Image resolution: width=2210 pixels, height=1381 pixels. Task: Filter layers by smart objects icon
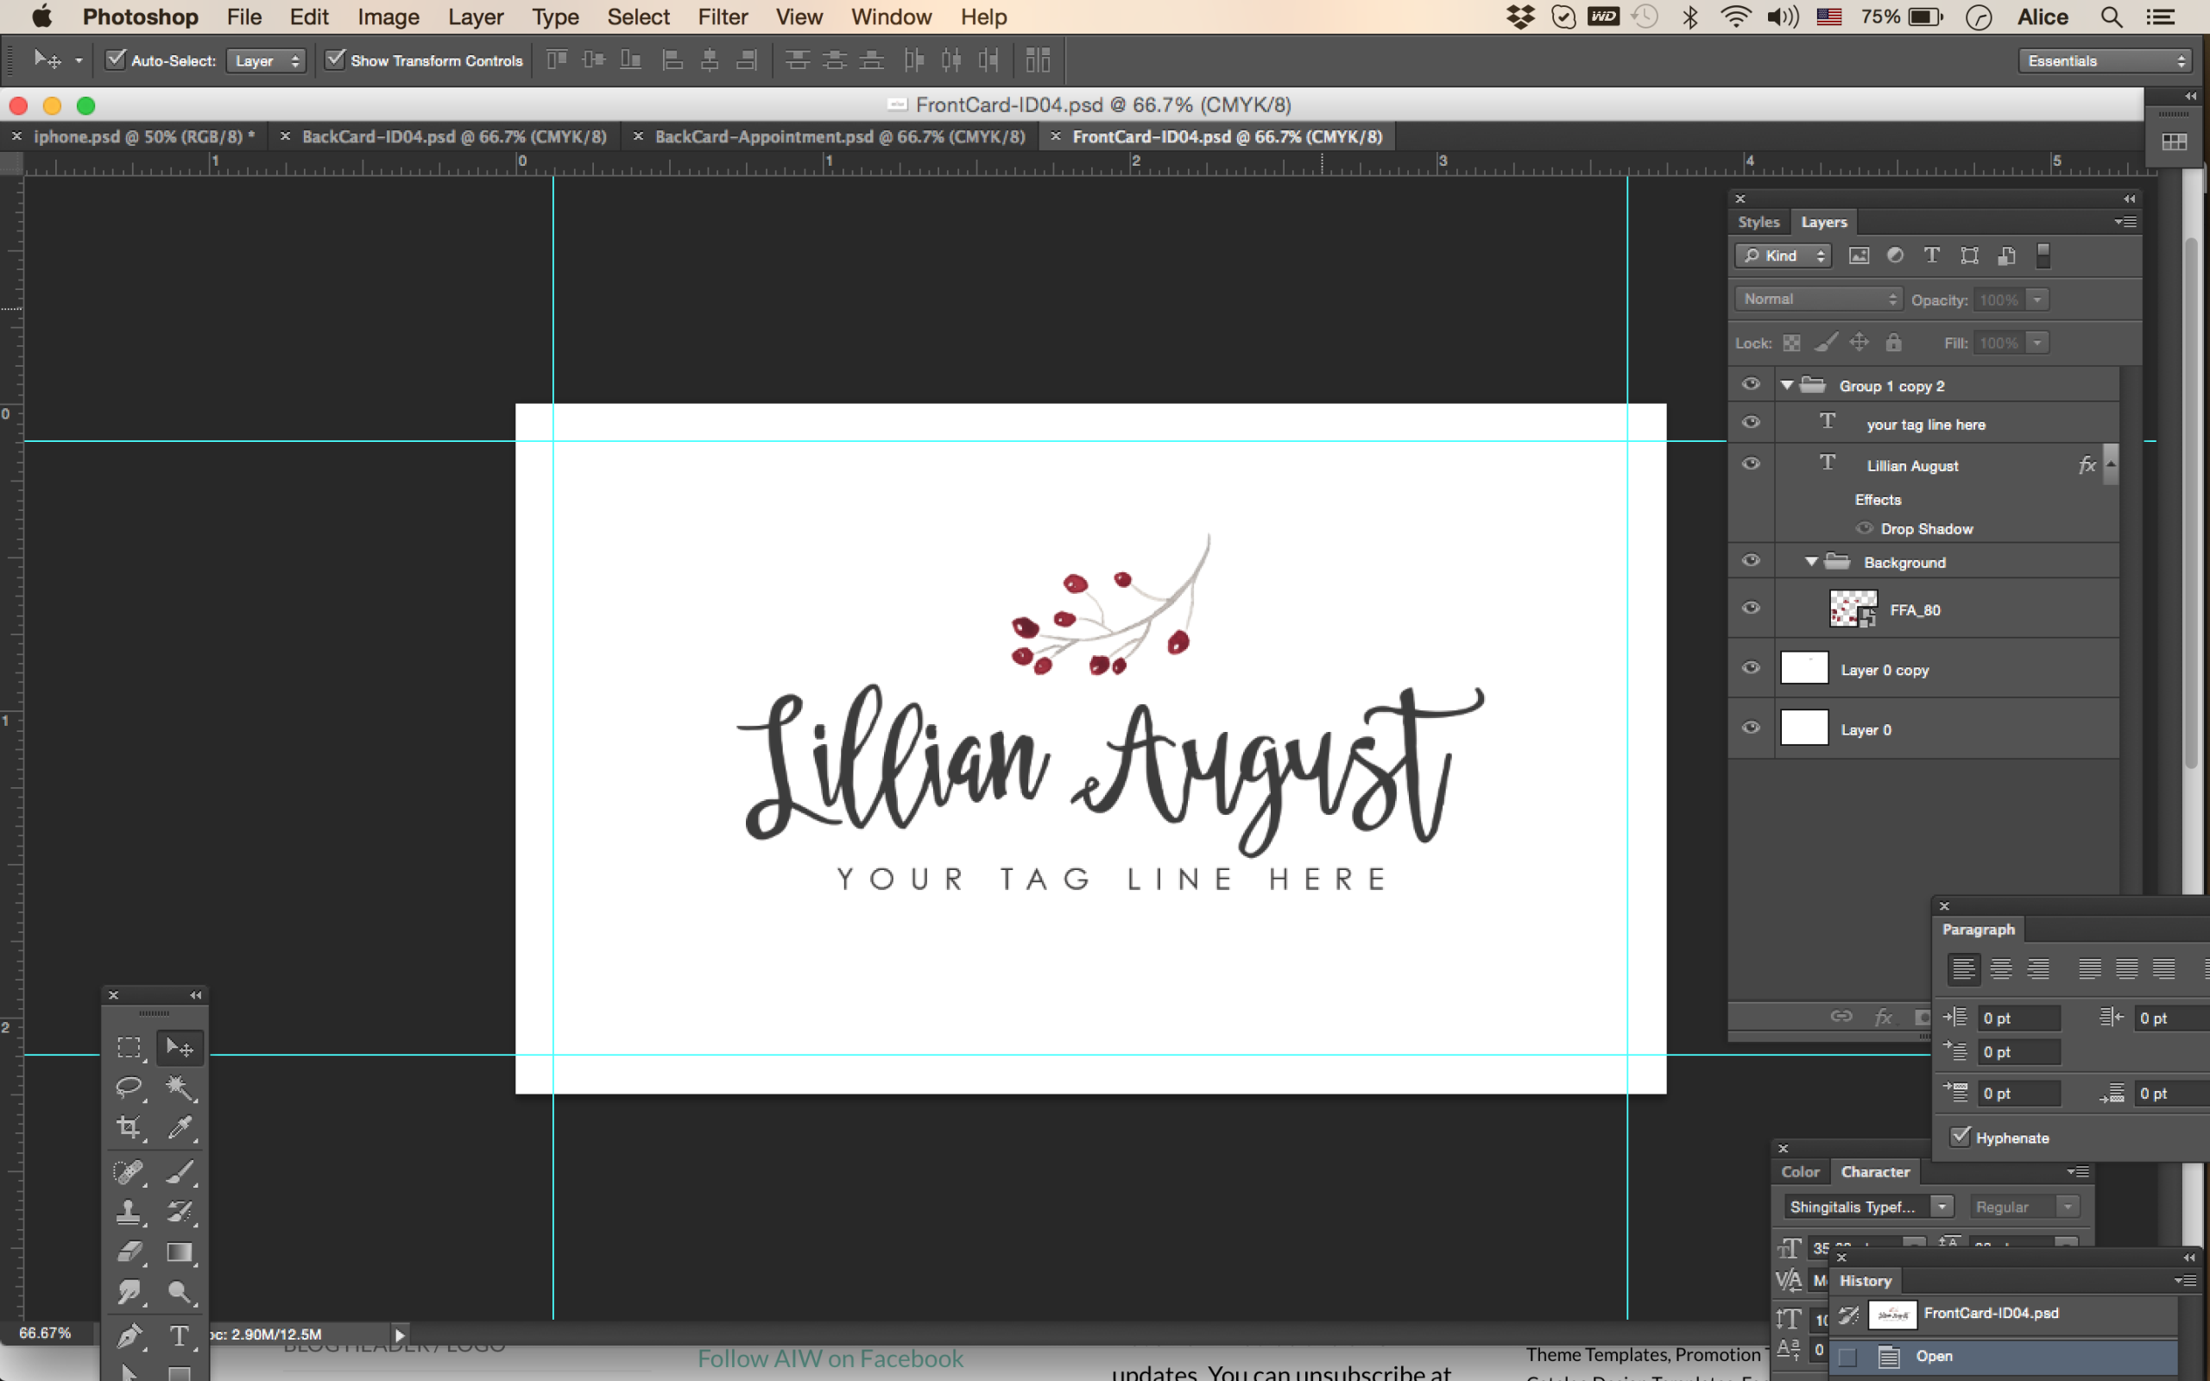[x=2006, y=255]
